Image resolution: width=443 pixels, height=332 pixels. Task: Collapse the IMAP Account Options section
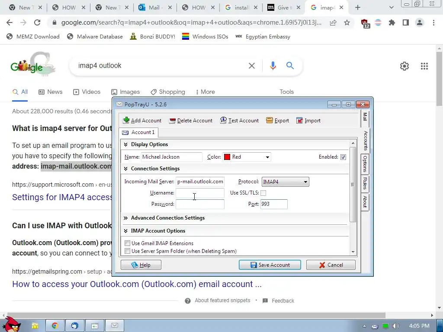[x=126, y=231]
